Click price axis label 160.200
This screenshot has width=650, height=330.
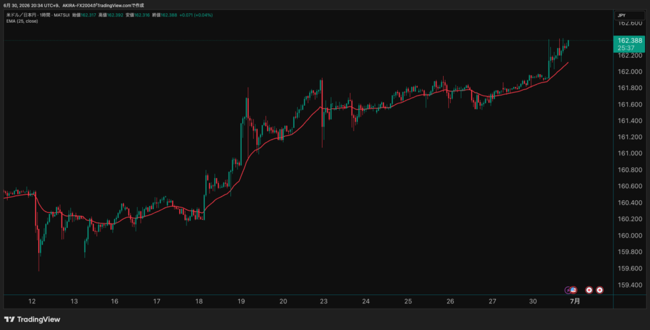(630, 219)
